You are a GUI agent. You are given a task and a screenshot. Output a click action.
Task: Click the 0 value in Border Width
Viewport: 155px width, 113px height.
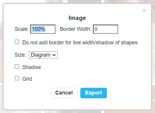point(96,29)
